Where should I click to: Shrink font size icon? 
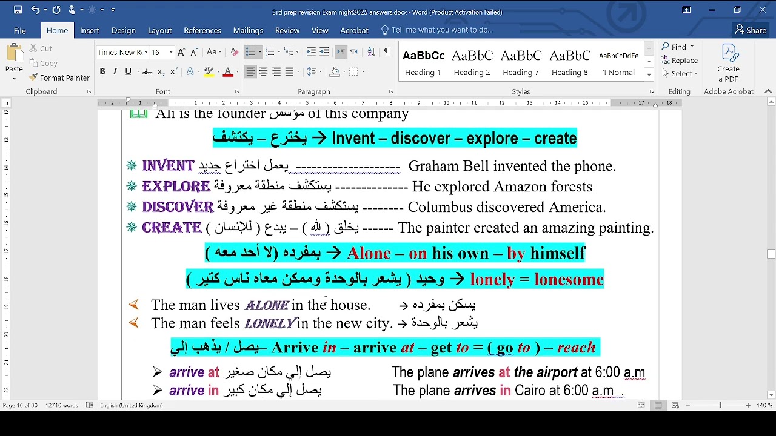[x=194, y=52]
